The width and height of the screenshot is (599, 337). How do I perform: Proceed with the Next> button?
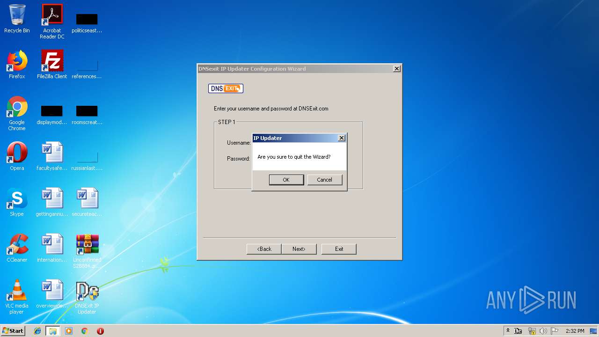click(x=299, y=249)
